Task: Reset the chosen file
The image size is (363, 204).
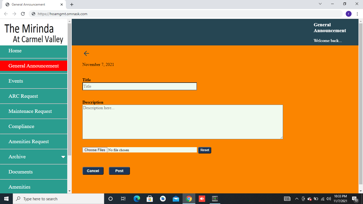Action: 205,150
